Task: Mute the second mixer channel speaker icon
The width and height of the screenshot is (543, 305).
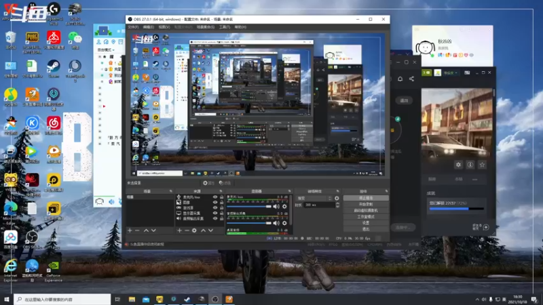Action: coord(276,223)
